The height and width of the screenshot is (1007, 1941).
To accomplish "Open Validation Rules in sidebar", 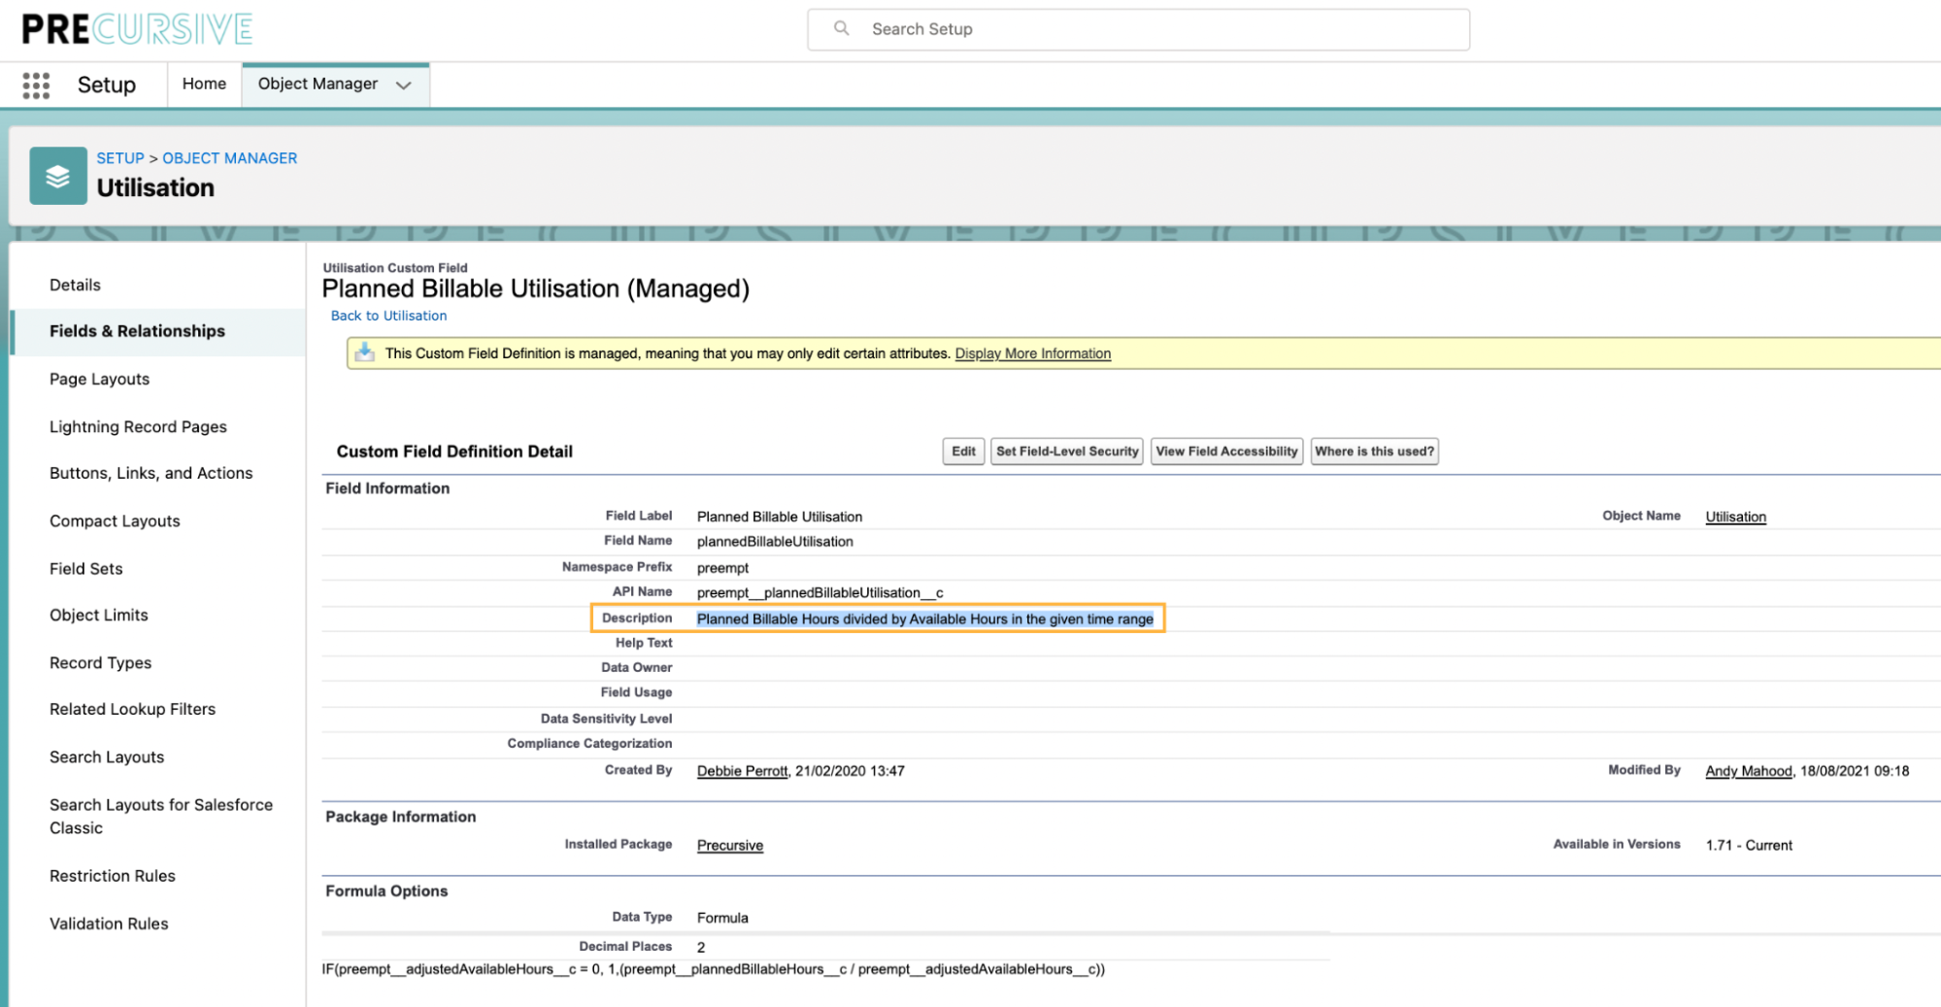I will tap(109, 923).
